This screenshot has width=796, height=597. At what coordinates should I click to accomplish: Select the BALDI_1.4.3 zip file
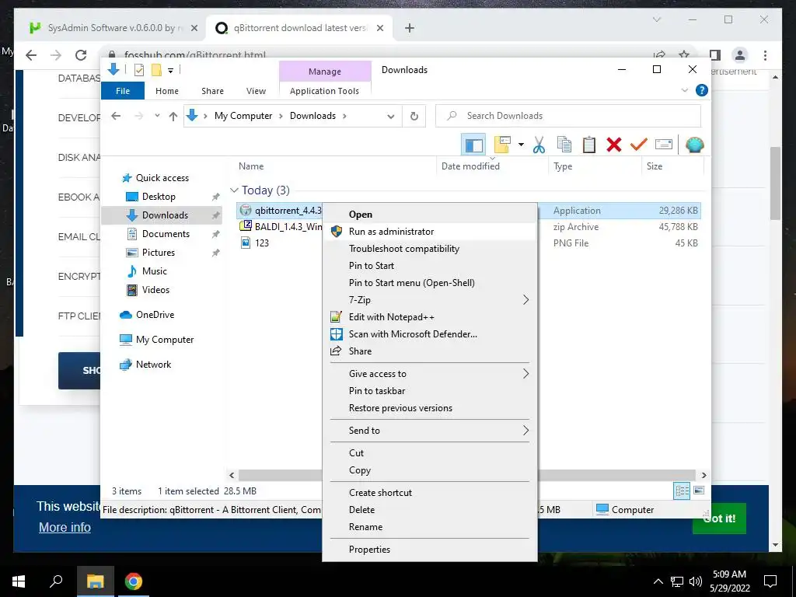(281, 226)
